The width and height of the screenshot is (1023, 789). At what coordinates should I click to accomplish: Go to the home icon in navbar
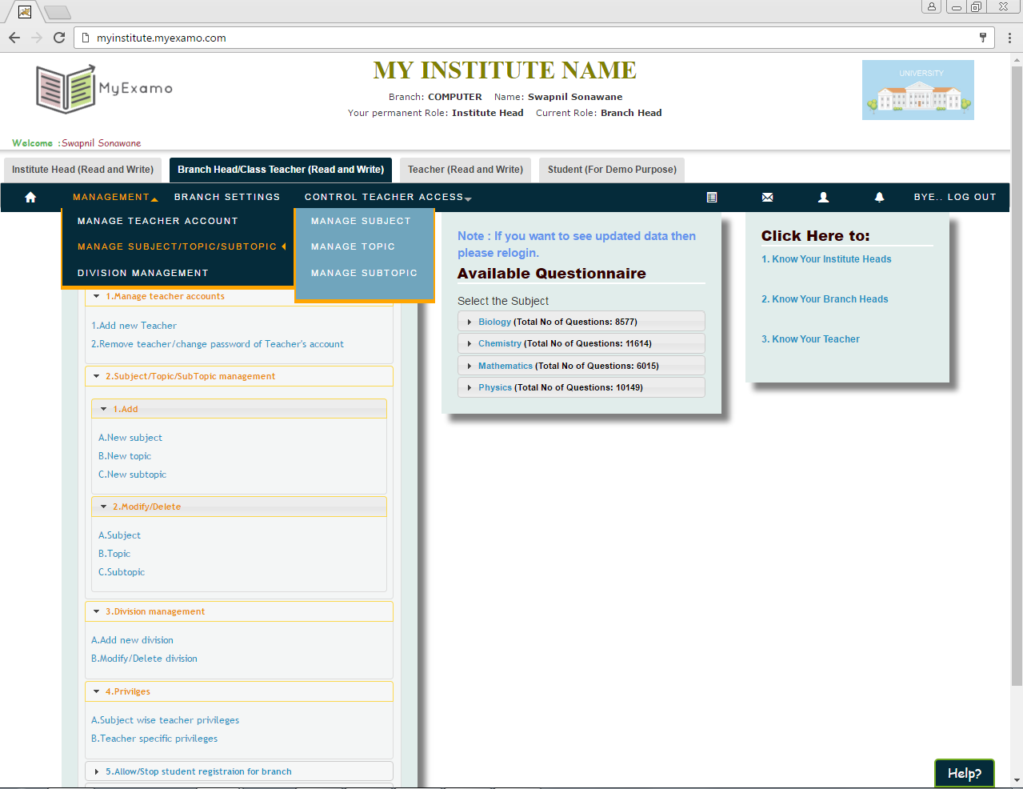coord(30,197)
